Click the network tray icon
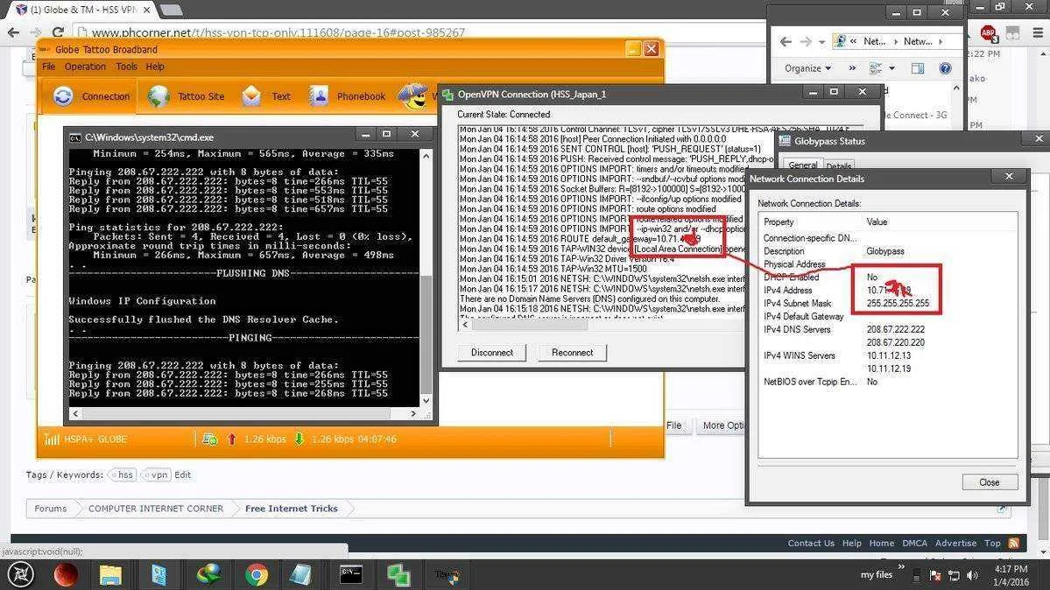This screenshot has height=590, width=1050. click(x=955, y=575)
